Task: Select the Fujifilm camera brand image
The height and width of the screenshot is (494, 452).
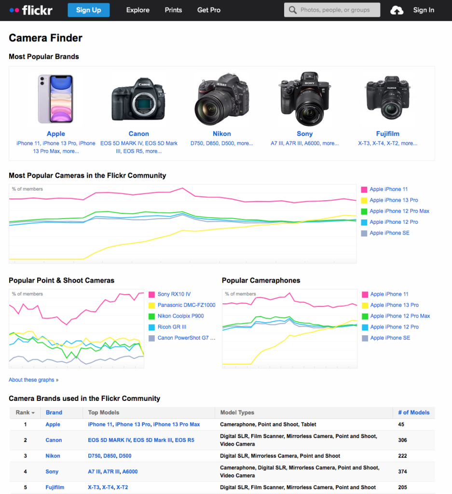Action: coord(387,99)
